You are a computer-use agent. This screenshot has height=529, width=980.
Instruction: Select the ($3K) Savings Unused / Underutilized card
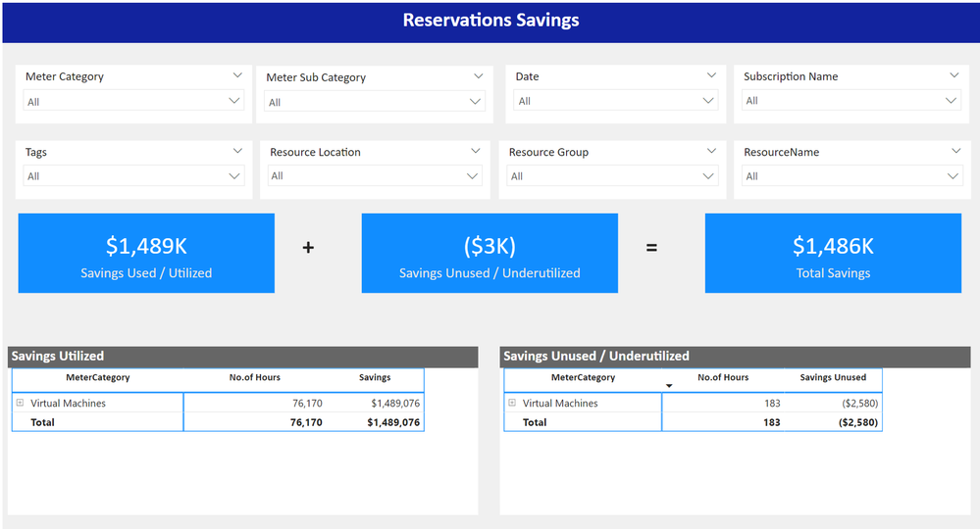(x=490, y=254)
